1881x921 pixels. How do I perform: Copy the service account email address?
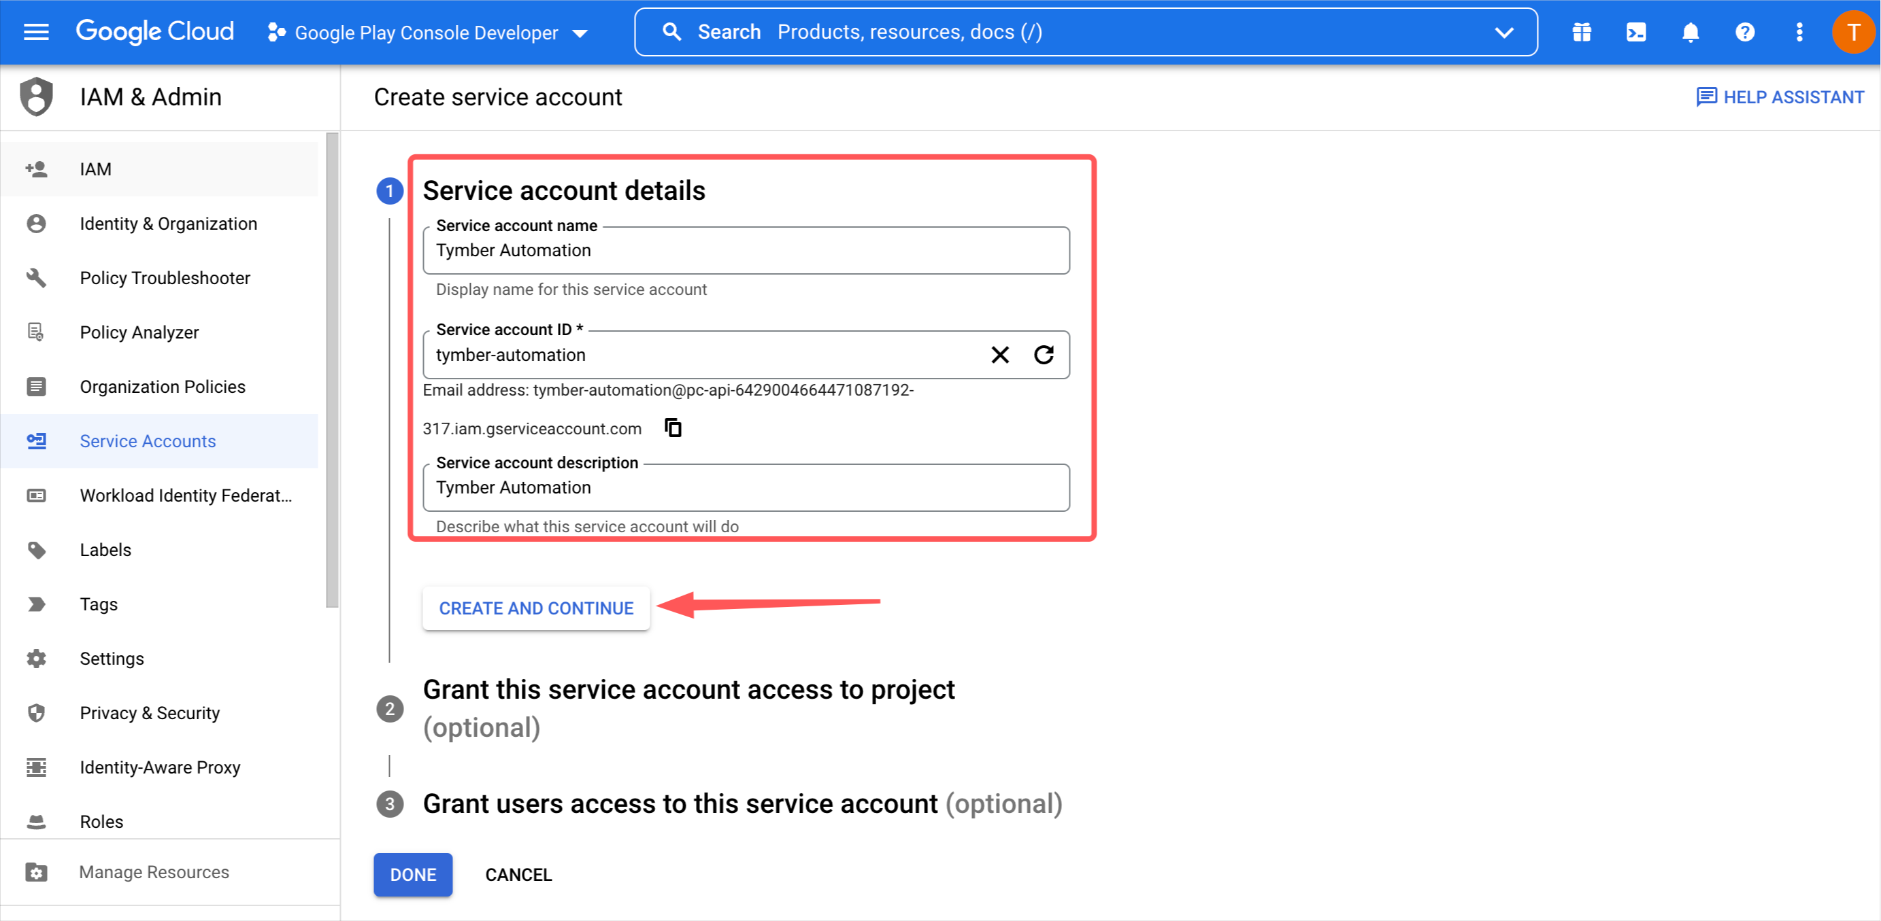673,428
